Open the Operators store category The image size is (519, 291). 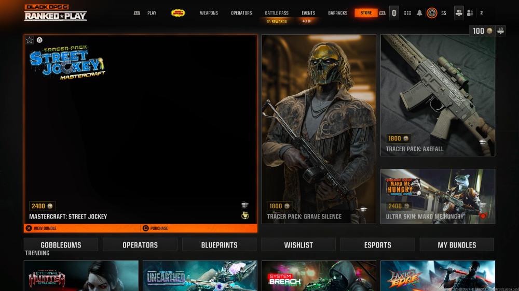coord(140,245)
